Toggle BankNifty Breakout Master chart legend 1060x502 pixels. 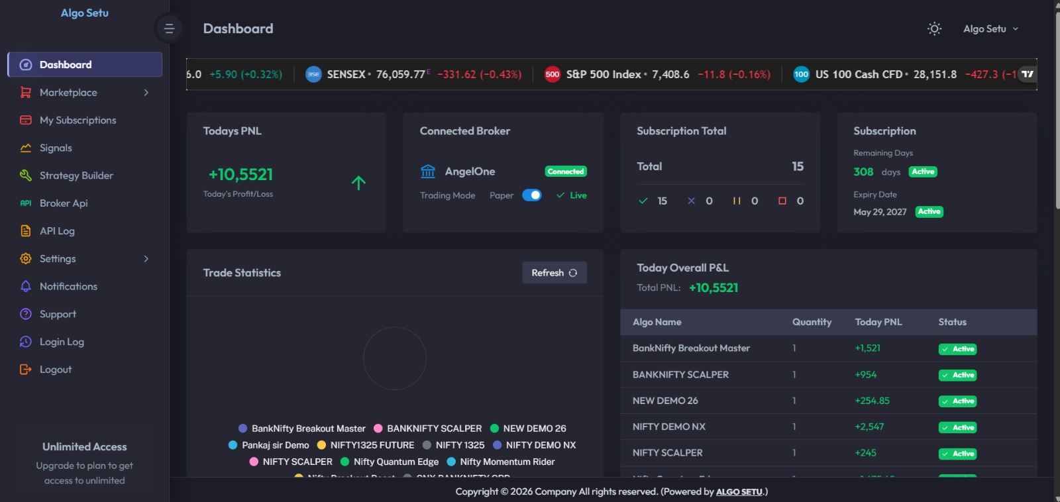click(x=302, y=428)
